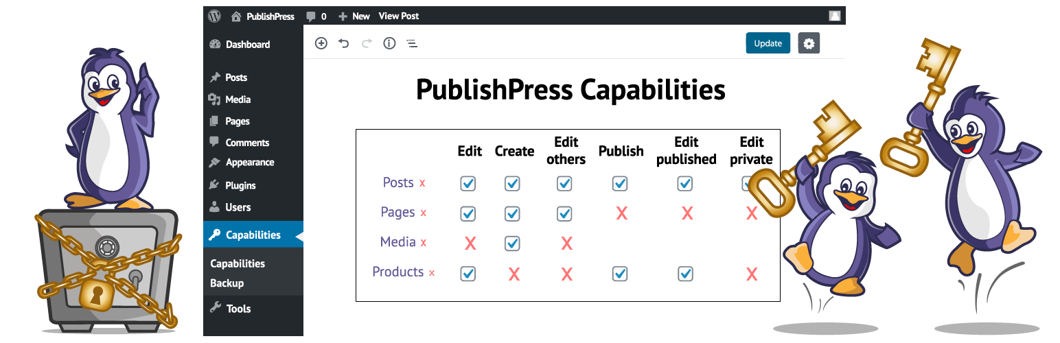1060x343 pixels.
Task: Click the Edit others column header
Action: [x=566, y=150]
